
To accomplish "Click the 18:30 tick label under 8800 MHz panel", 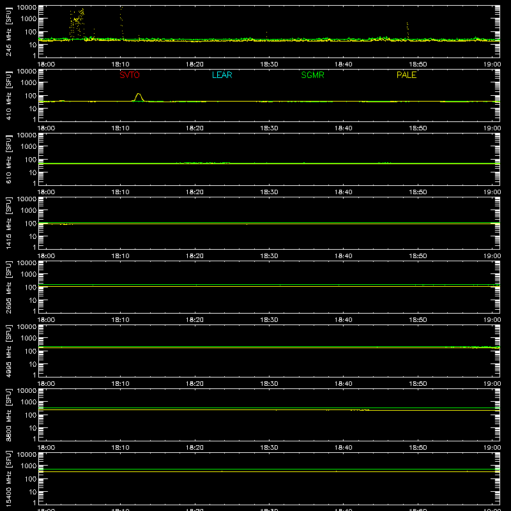I will click(269, 448).
